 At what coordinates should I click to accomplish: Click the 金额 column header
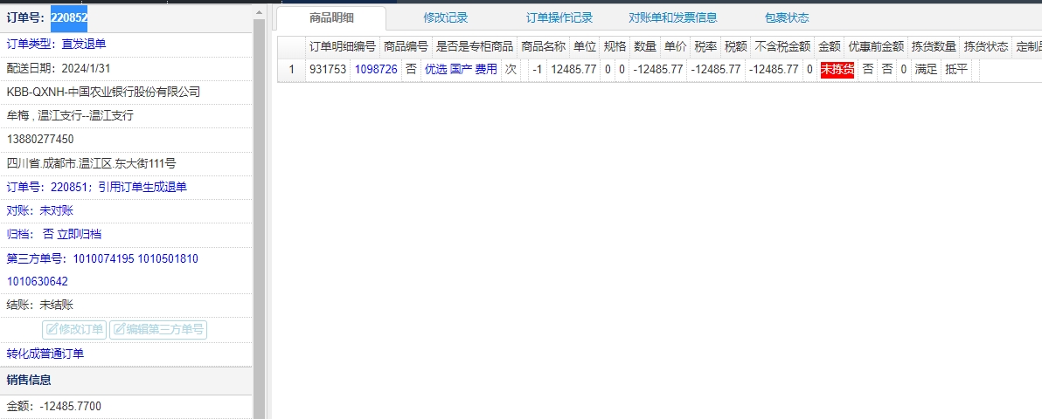pos(830,47)
